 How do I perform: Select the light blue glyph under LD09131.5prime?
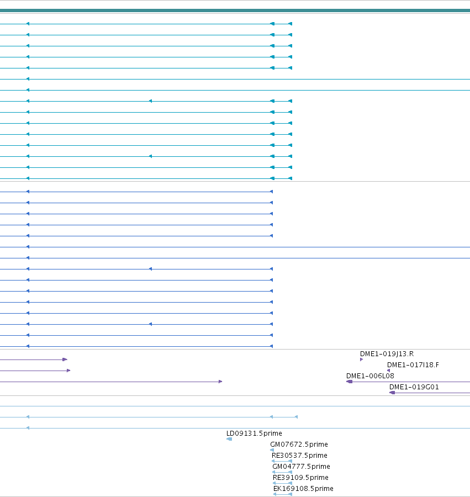click(229, 439)
